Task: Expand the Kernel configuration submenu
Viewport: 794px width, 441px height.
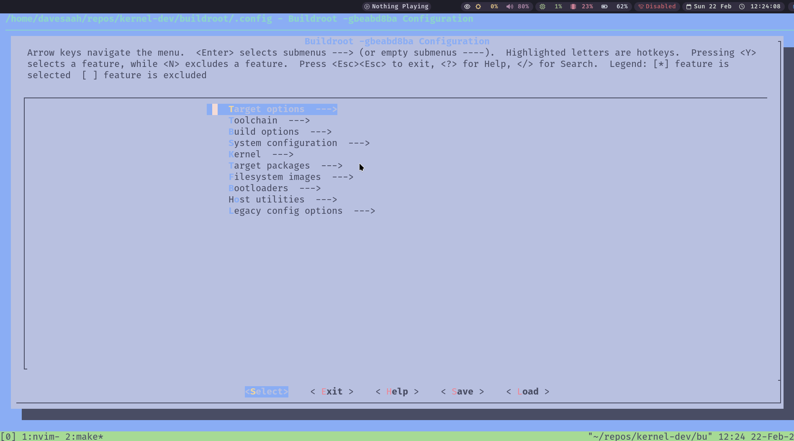Action: pyautogui.click(x=244, y=154)
